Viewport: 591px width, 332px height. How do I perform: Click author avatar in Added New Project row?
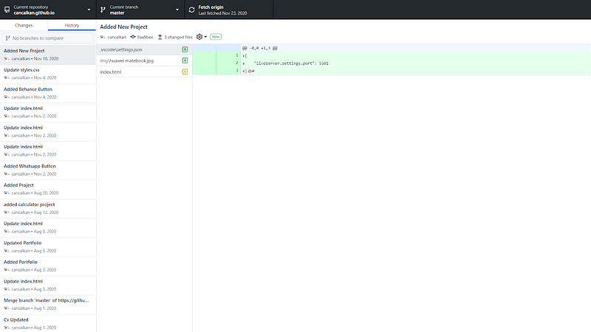point(7,59)
